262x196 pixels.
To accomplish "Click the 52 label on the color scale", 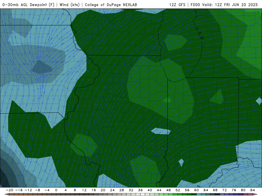I will [x=178, y=190].
